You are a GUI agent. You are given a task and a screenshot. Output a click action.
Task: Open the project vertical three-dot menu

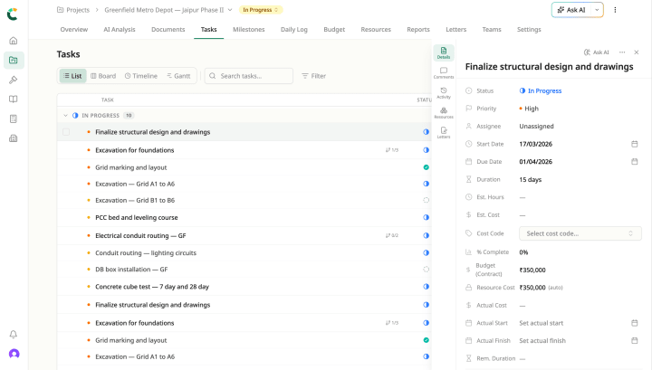tap(615, 10)
